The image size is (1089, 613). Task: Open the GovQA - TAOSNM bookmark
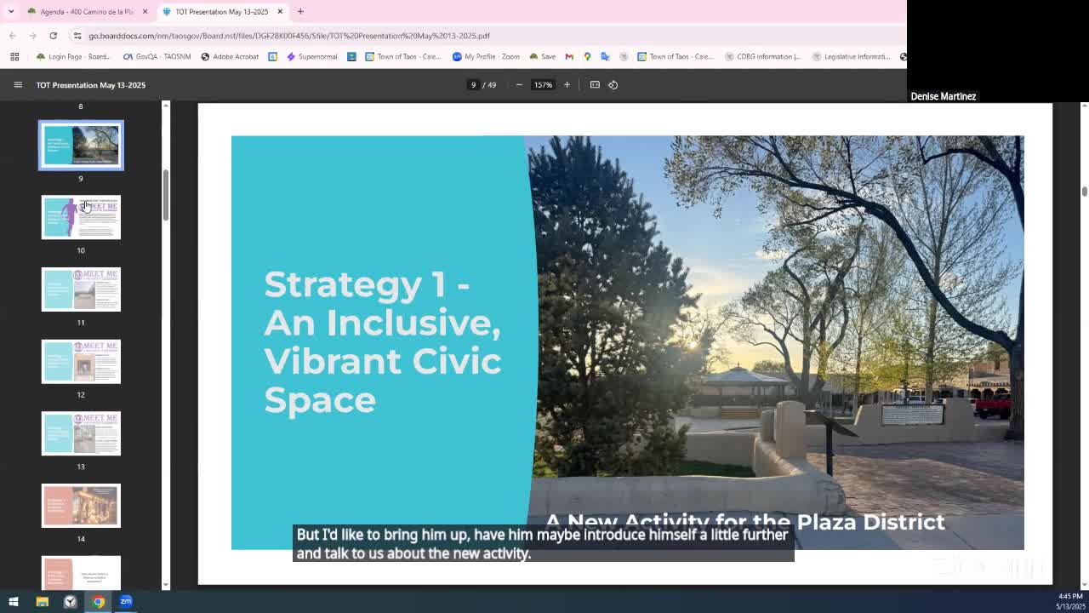coord(157,56)
